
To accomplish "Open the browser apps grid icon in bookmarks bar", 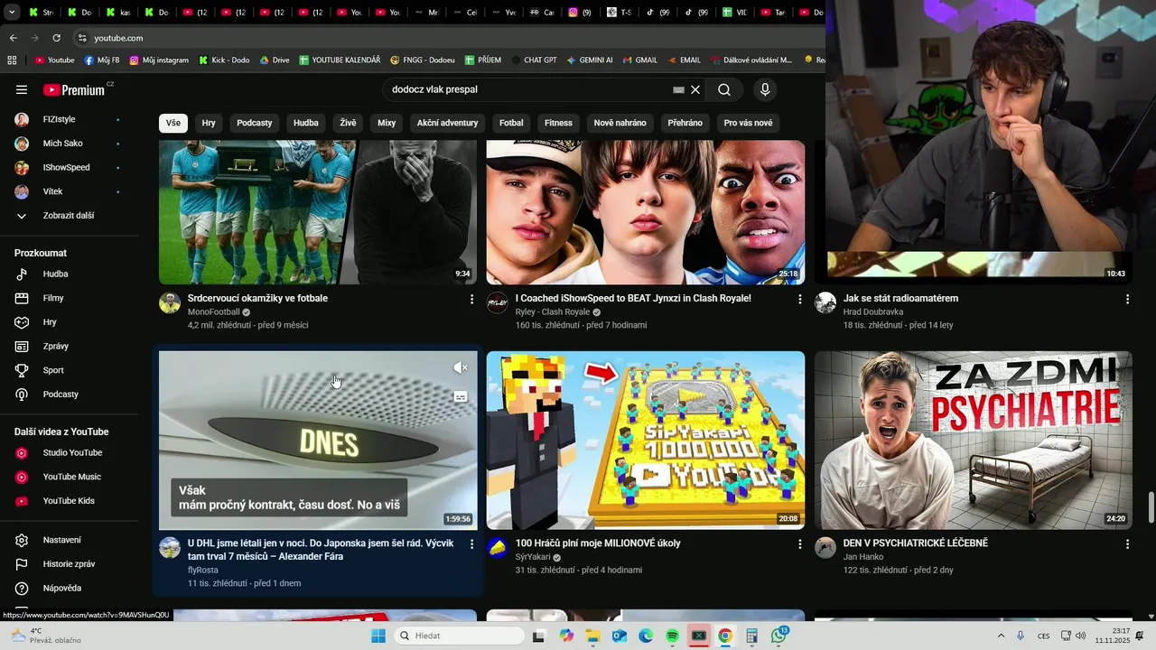I will (12, 60).
